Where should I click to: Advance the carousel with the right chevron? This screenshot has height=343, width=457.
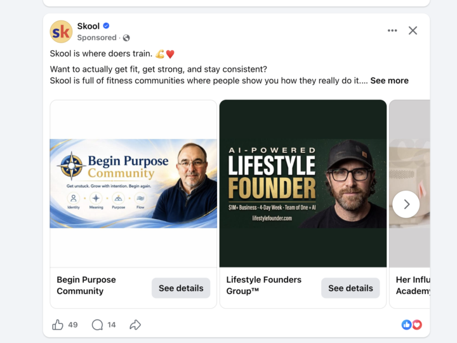(406, 204)
